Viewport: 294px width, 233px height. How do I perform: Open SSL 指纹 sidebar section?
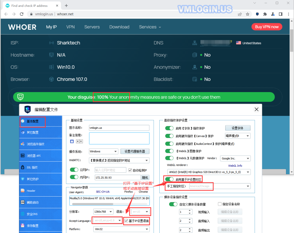click(x=40, y=167)
